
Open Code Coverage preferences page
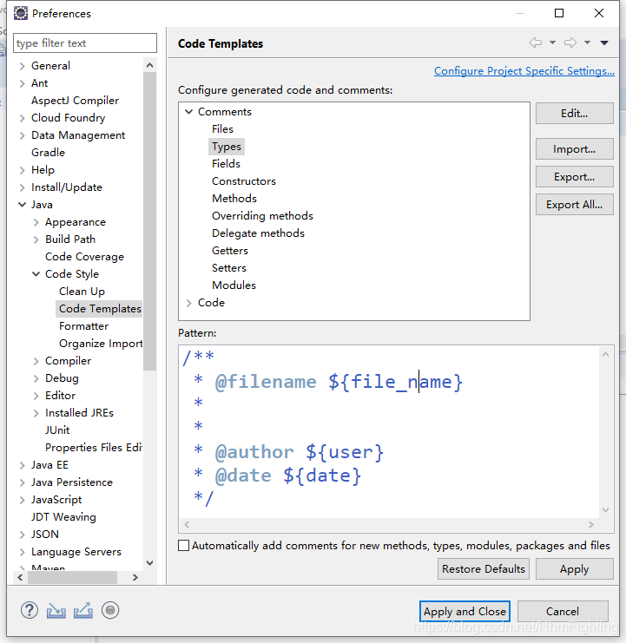click(84, 257)
